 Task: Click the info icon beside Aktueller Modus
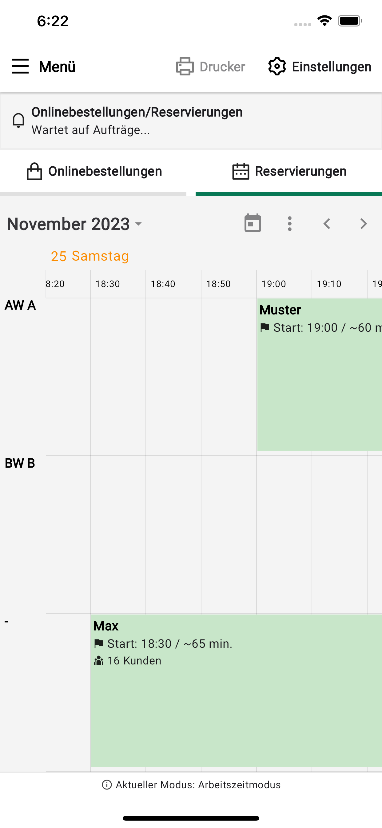[x=107, y=785]
